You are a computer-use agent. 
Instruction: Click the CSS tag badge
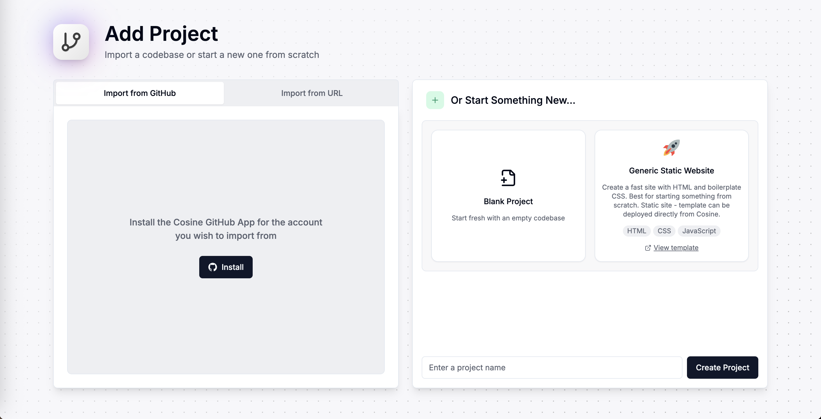click(664, 231)
